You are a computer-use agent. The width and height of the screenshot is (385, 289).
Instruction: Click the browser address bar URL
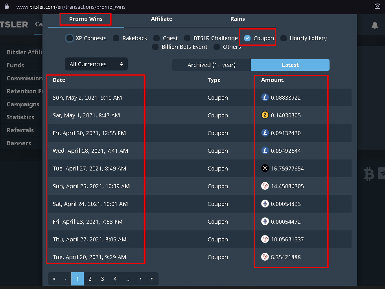point(71,7)
